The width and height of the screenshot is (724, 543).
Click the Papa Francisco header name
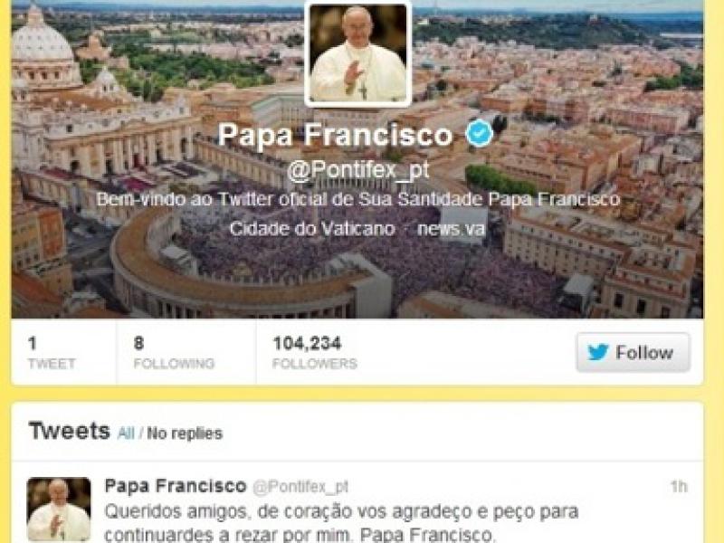[335, 134]
